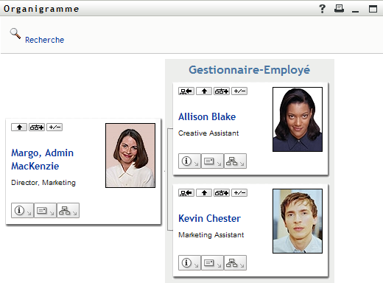This screenshot has width=383, height=283.
Task: Open the Recherche link
Action: [x=44, y=40]
